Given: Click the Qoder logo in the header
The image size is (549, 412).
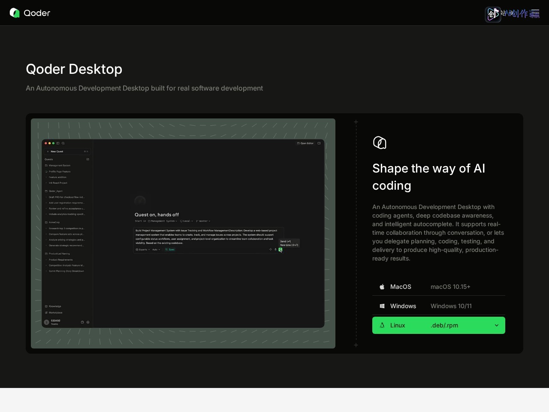Looking at the screenshot, I should click(30, 13).
